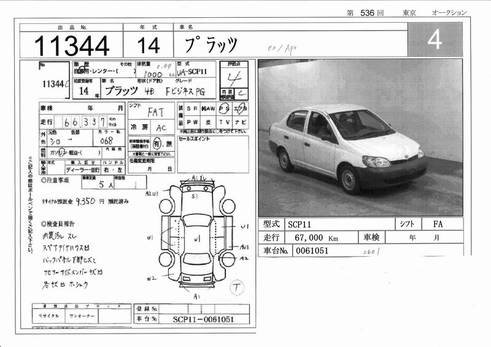Click the ワンオーナー box at bottom
This screenshot has height=347, width=491.
[x=82, y=316]
